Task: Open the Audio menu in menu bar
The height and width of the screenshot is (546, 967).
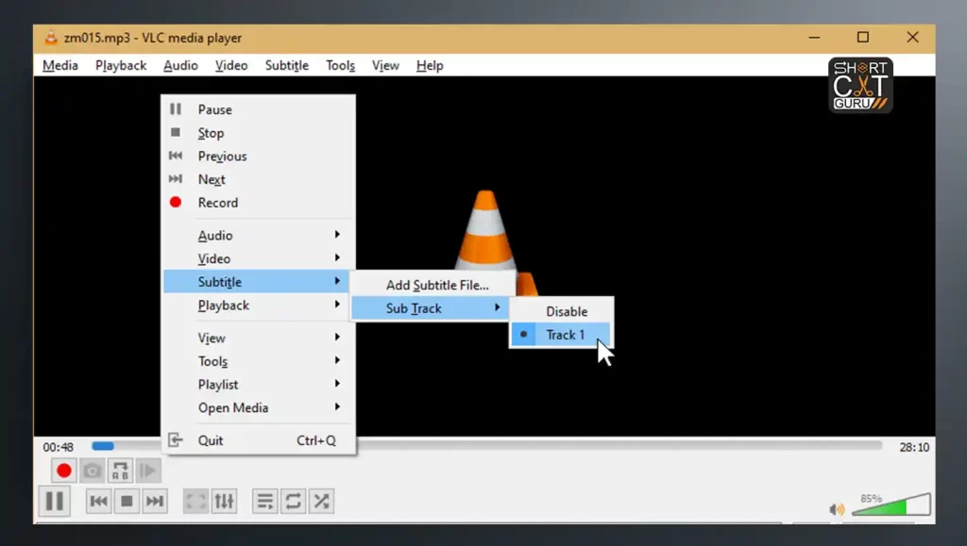Action: tap(180, 65)
